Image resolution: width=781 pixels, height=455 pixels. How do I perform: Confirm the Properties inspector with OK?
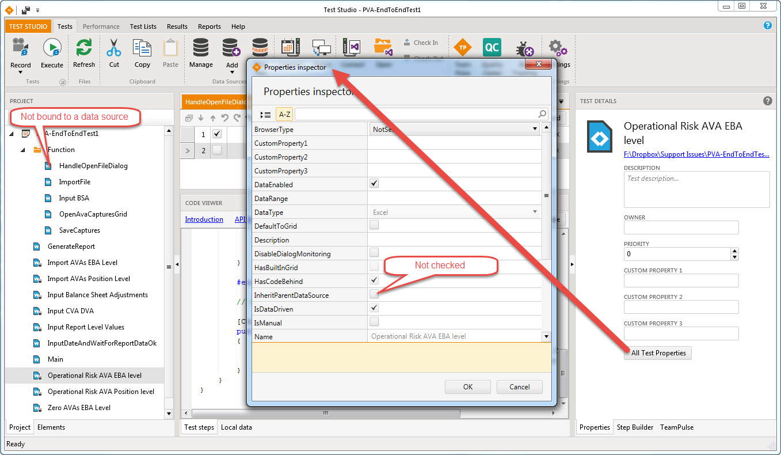tap(468, 387)
